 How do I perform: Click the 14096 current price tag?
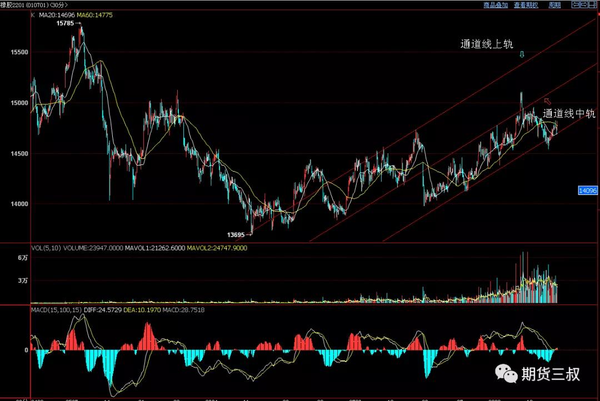click(587, 191)
